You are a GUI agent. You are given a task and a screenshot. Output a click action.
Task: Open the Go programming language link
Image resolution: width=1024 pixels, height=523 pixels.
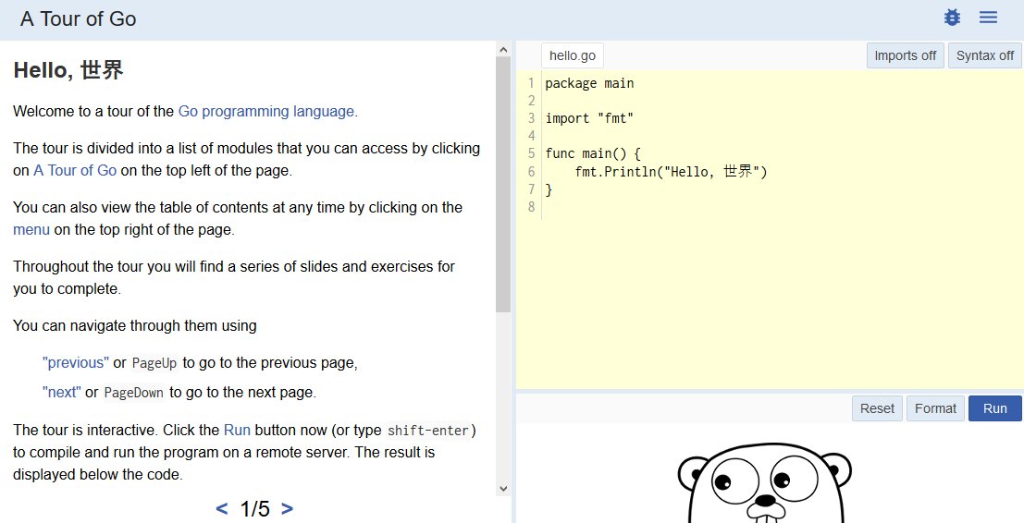(x=266, y=112)
